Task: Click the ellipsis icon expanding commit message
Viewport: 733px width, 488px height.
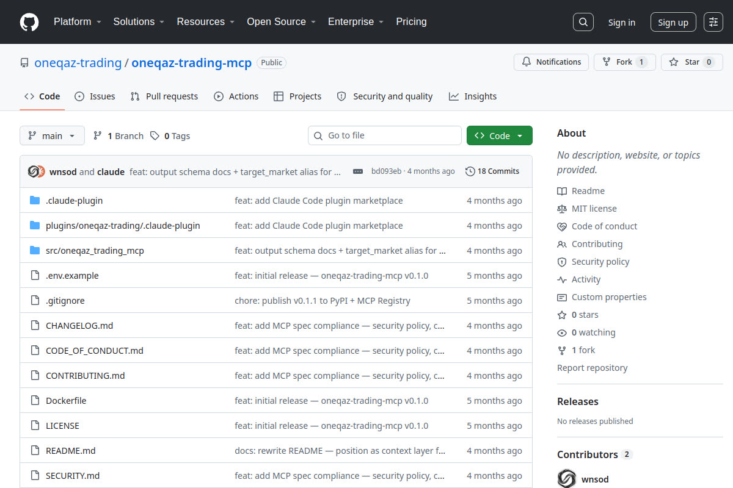Action: tap(358, 171)
